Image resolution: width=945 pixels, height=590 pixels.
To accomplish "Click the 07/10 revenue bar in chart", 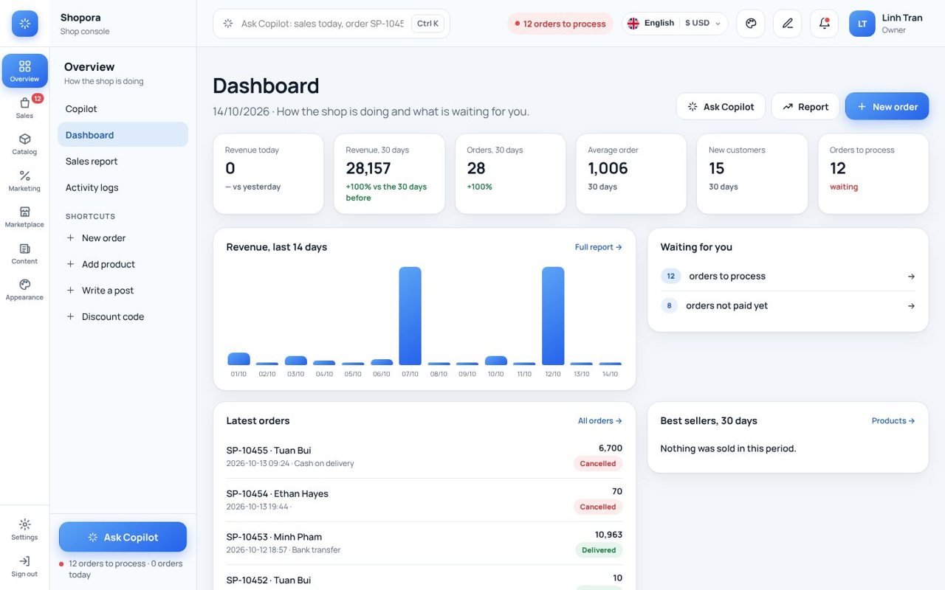I will tap(410, 316).
